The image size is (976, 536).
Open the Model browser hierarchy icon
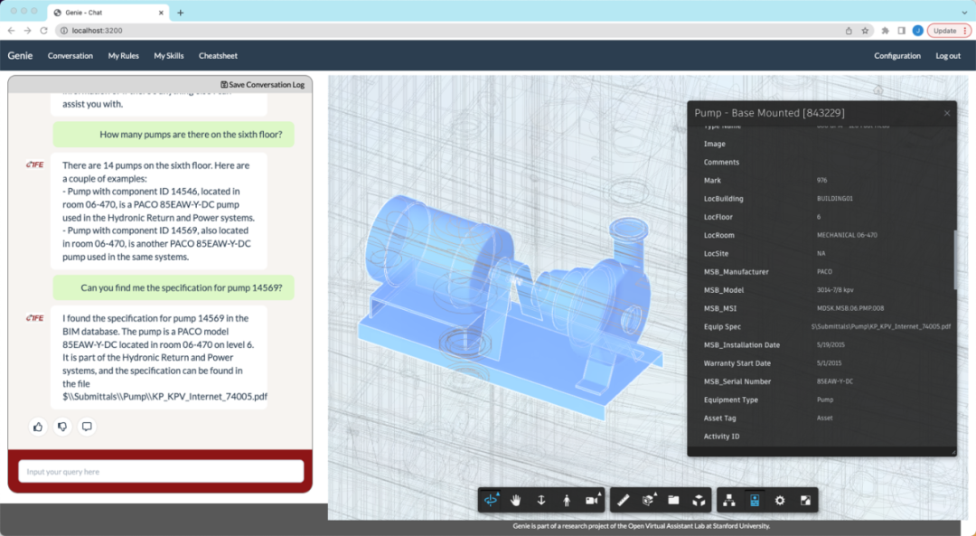coord(729,500)
